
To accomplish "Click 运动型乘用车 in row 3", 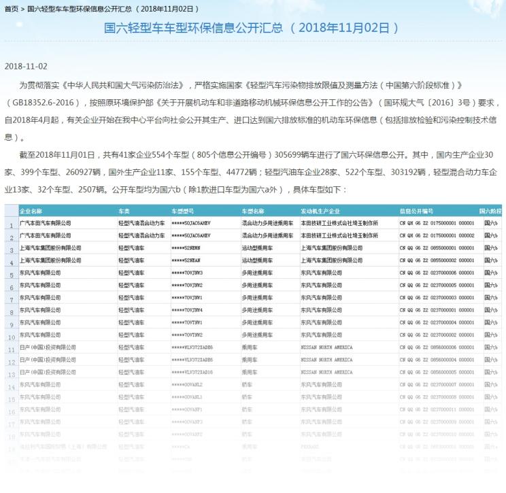I will click(257, 248).
